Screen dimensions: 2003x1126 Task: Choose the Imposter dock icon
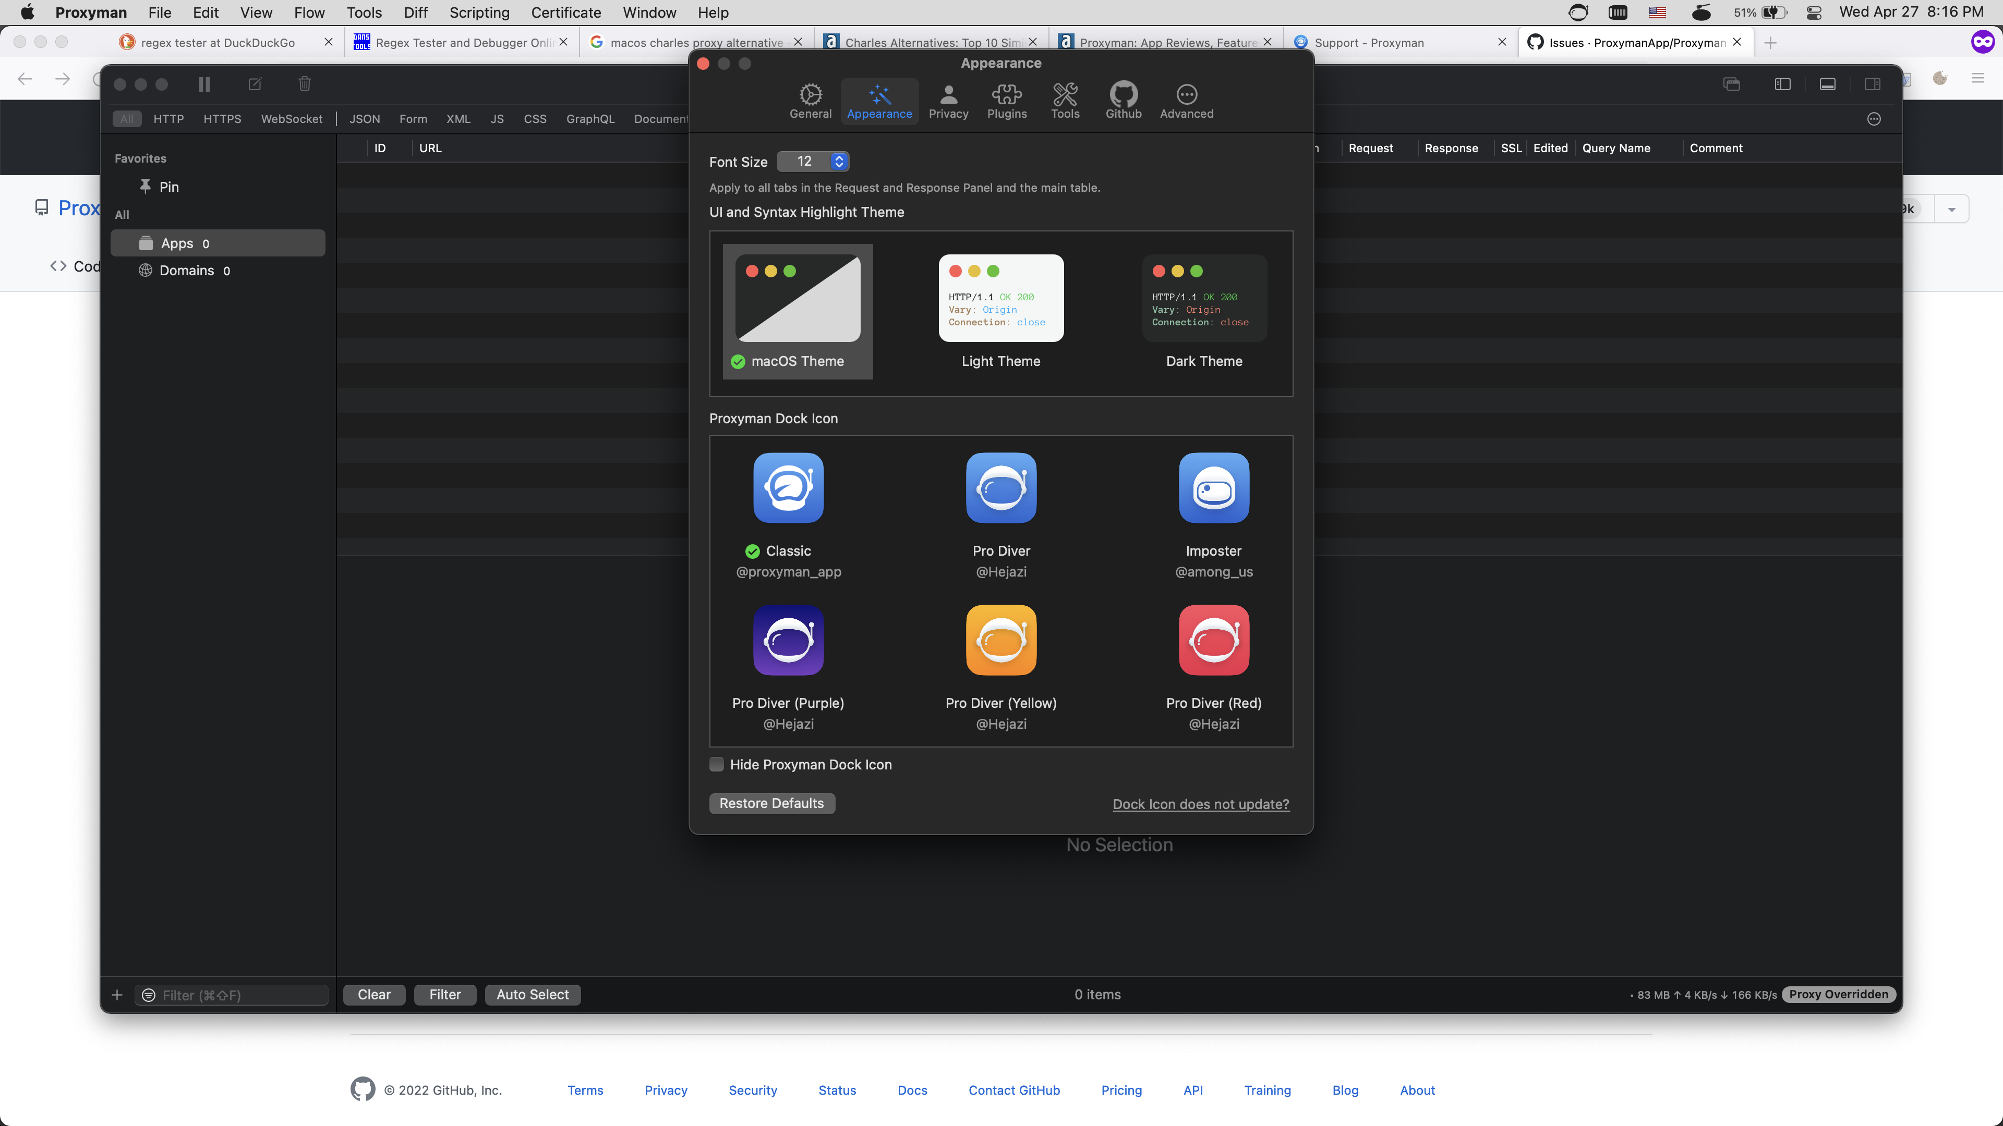tap(1213, 489)
